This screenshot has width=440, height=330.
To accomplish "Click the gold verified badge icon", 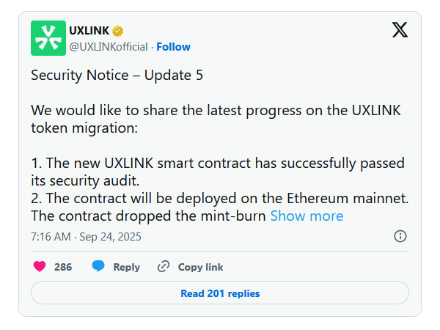I will 117,31.
